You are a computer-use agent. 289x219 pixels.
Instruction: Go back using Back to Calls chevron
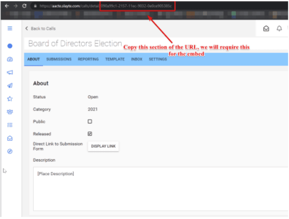(x=27, y=28)
